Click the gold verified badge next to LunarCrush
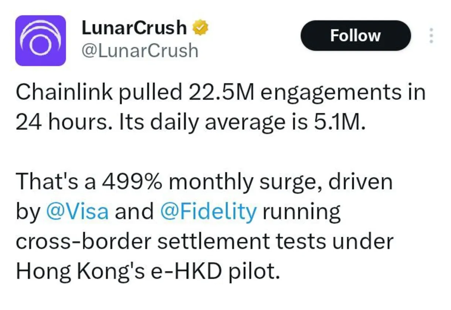Viewport: 451px width, 310px height. 200,27
